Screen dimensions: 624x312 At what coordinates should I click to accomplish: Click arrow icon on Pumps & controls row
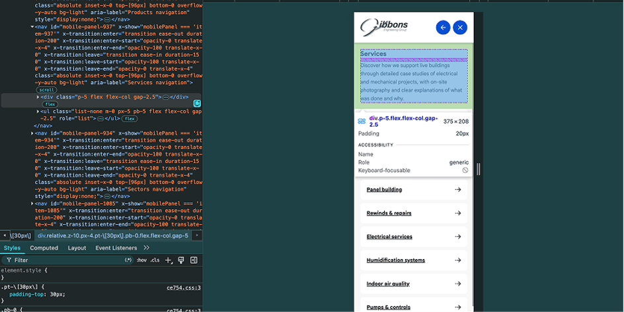(457, 307)
